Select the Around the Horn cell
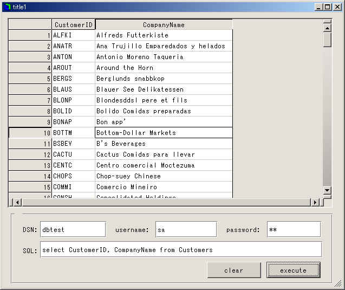 [164, 68]
